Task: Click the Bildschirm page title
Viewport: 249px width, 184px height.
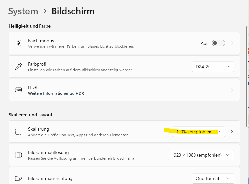Action: 73,11
